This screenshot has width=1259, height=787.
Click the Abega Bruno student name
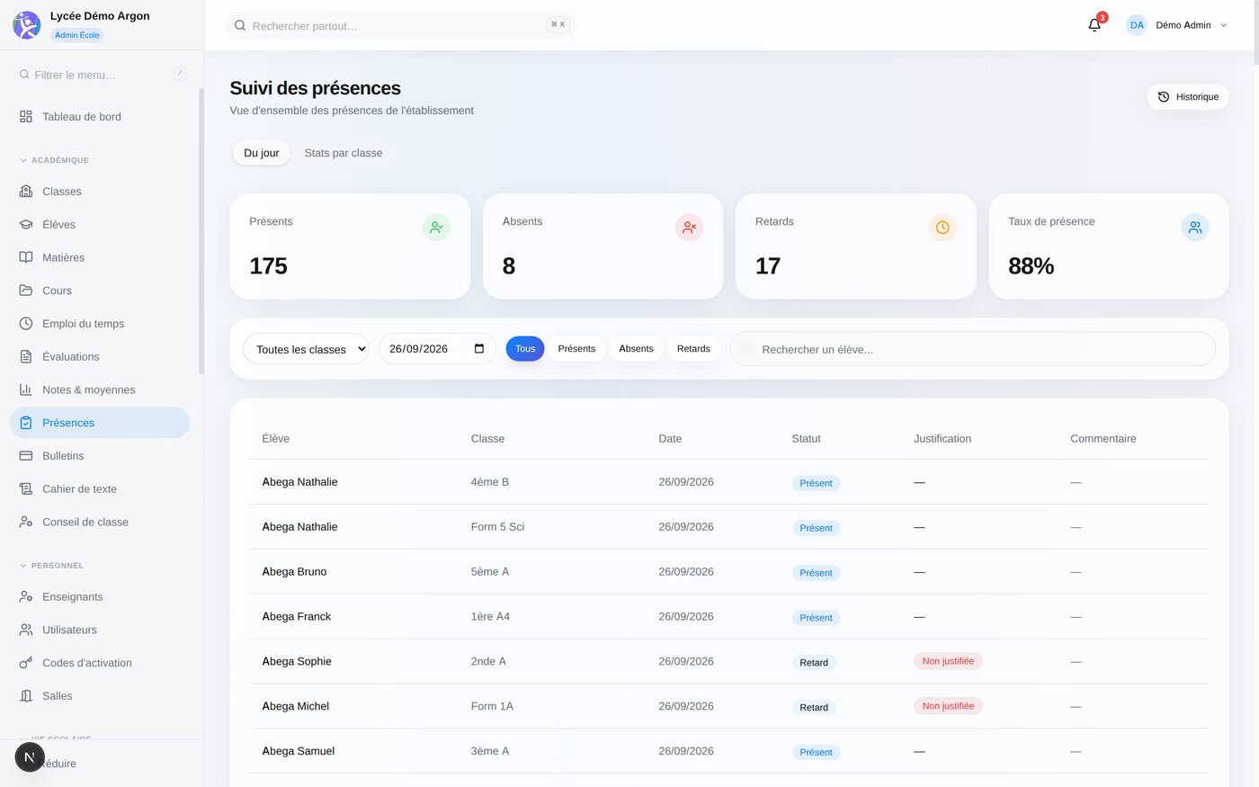(294, 572)
